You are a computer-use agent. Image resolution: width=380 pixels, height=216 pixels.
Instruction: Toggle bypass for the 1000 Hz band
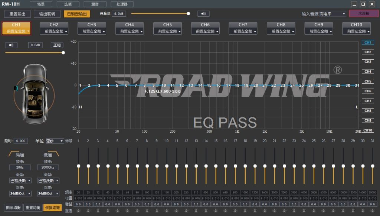(245, 211)
